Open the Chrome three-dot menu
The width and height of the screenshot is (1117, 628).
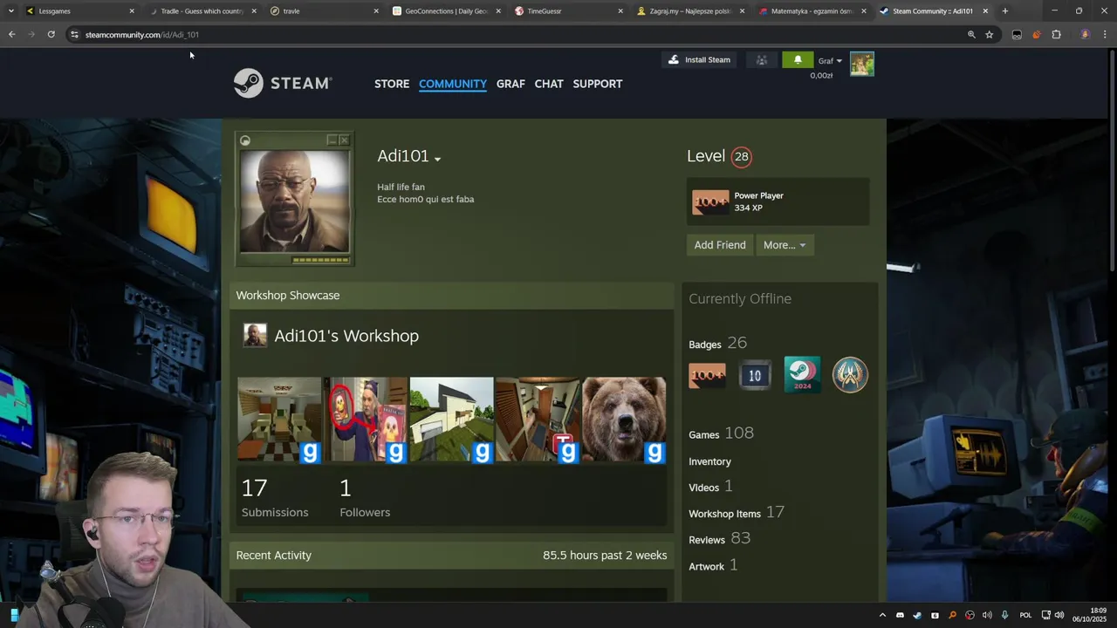[1105, 34]
